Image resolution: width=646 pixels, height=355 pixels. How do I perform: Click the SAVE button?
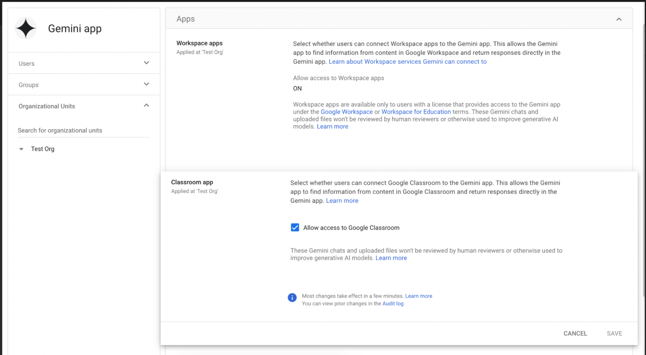click(x=615, y=333)
